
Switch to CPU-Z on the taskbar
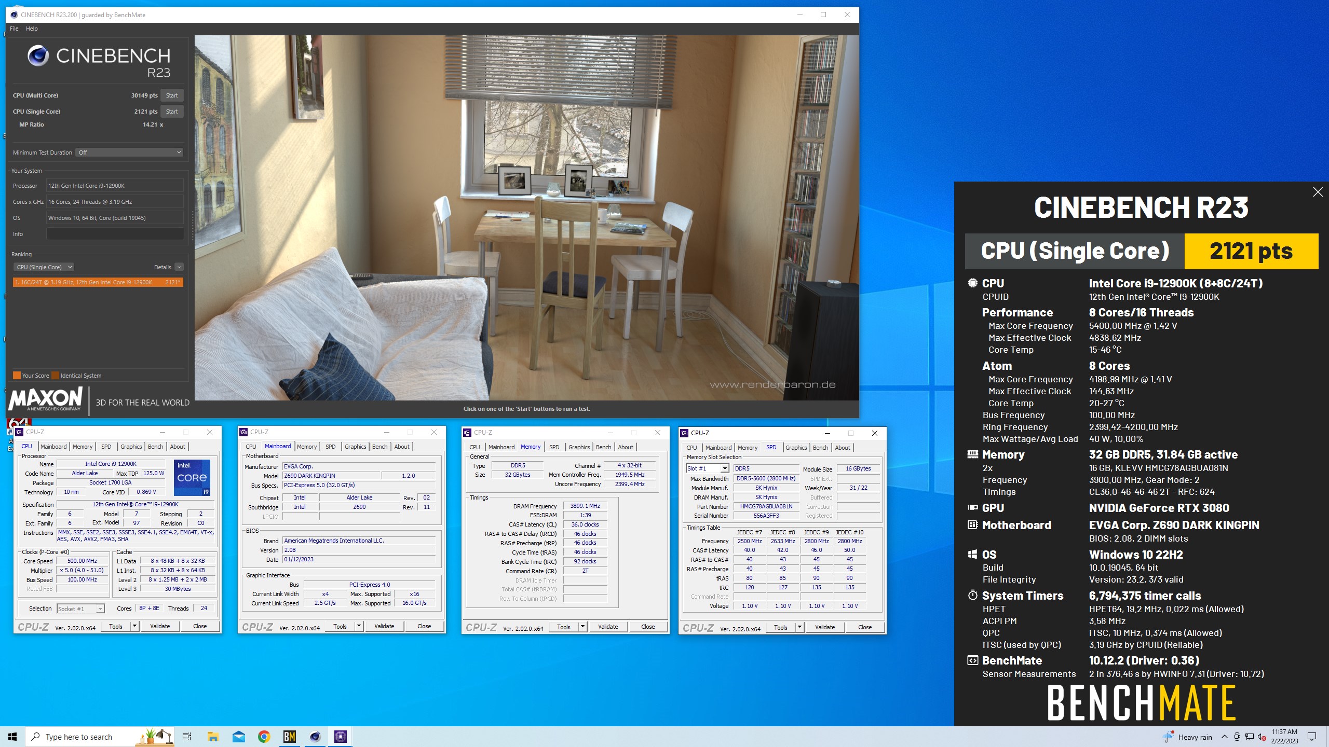tap(341, 737)
